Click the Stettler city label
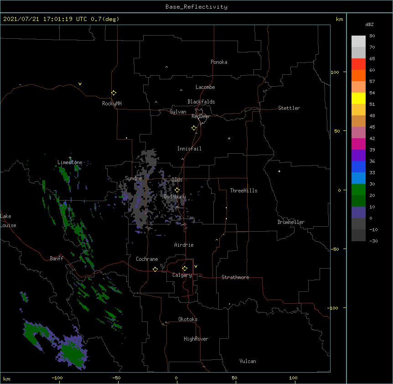The image size is (393, 384). coord(289,108)
